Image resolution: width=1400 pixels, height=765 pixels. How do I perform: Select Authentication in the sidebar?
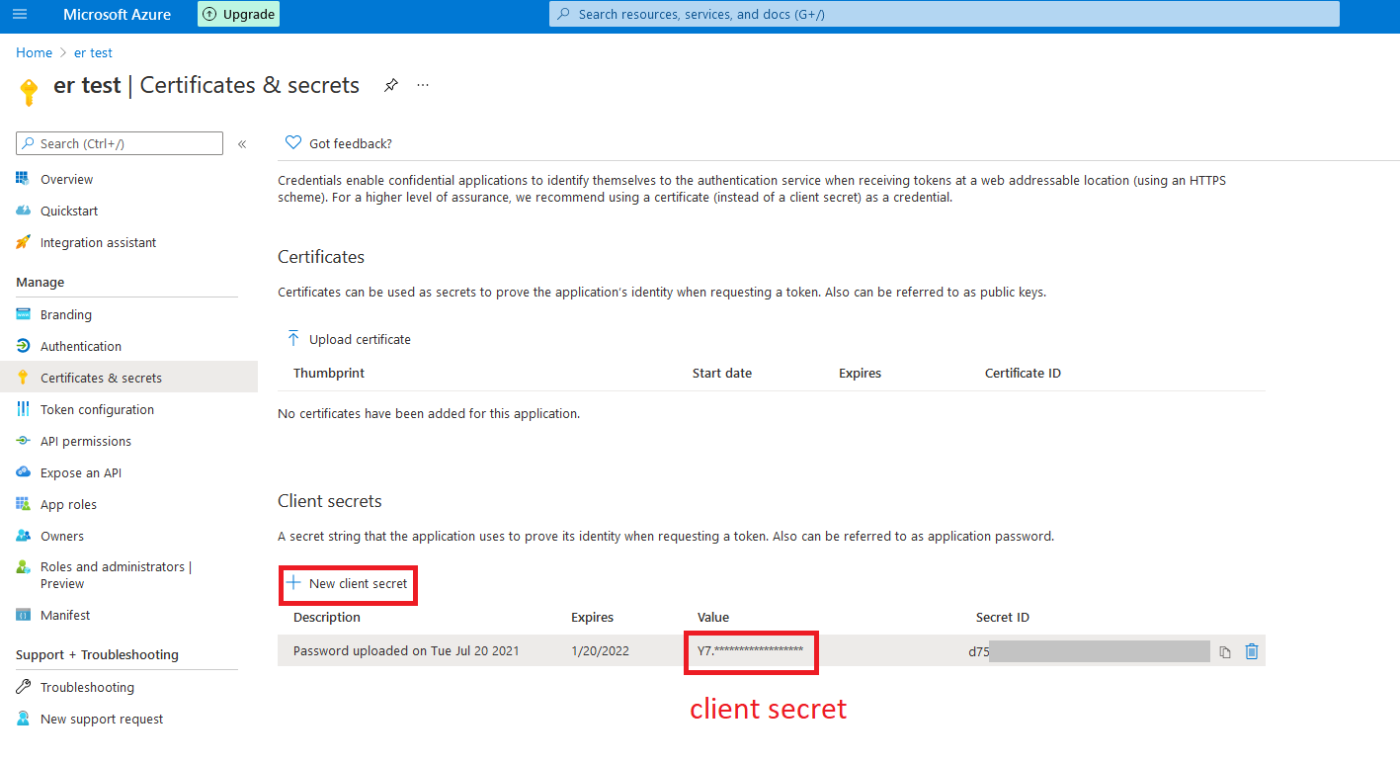(x=81, y=347)
